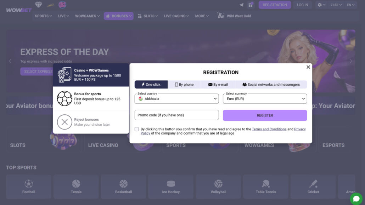
Task: Click the LOG IN button
Action: coord(302,5)
